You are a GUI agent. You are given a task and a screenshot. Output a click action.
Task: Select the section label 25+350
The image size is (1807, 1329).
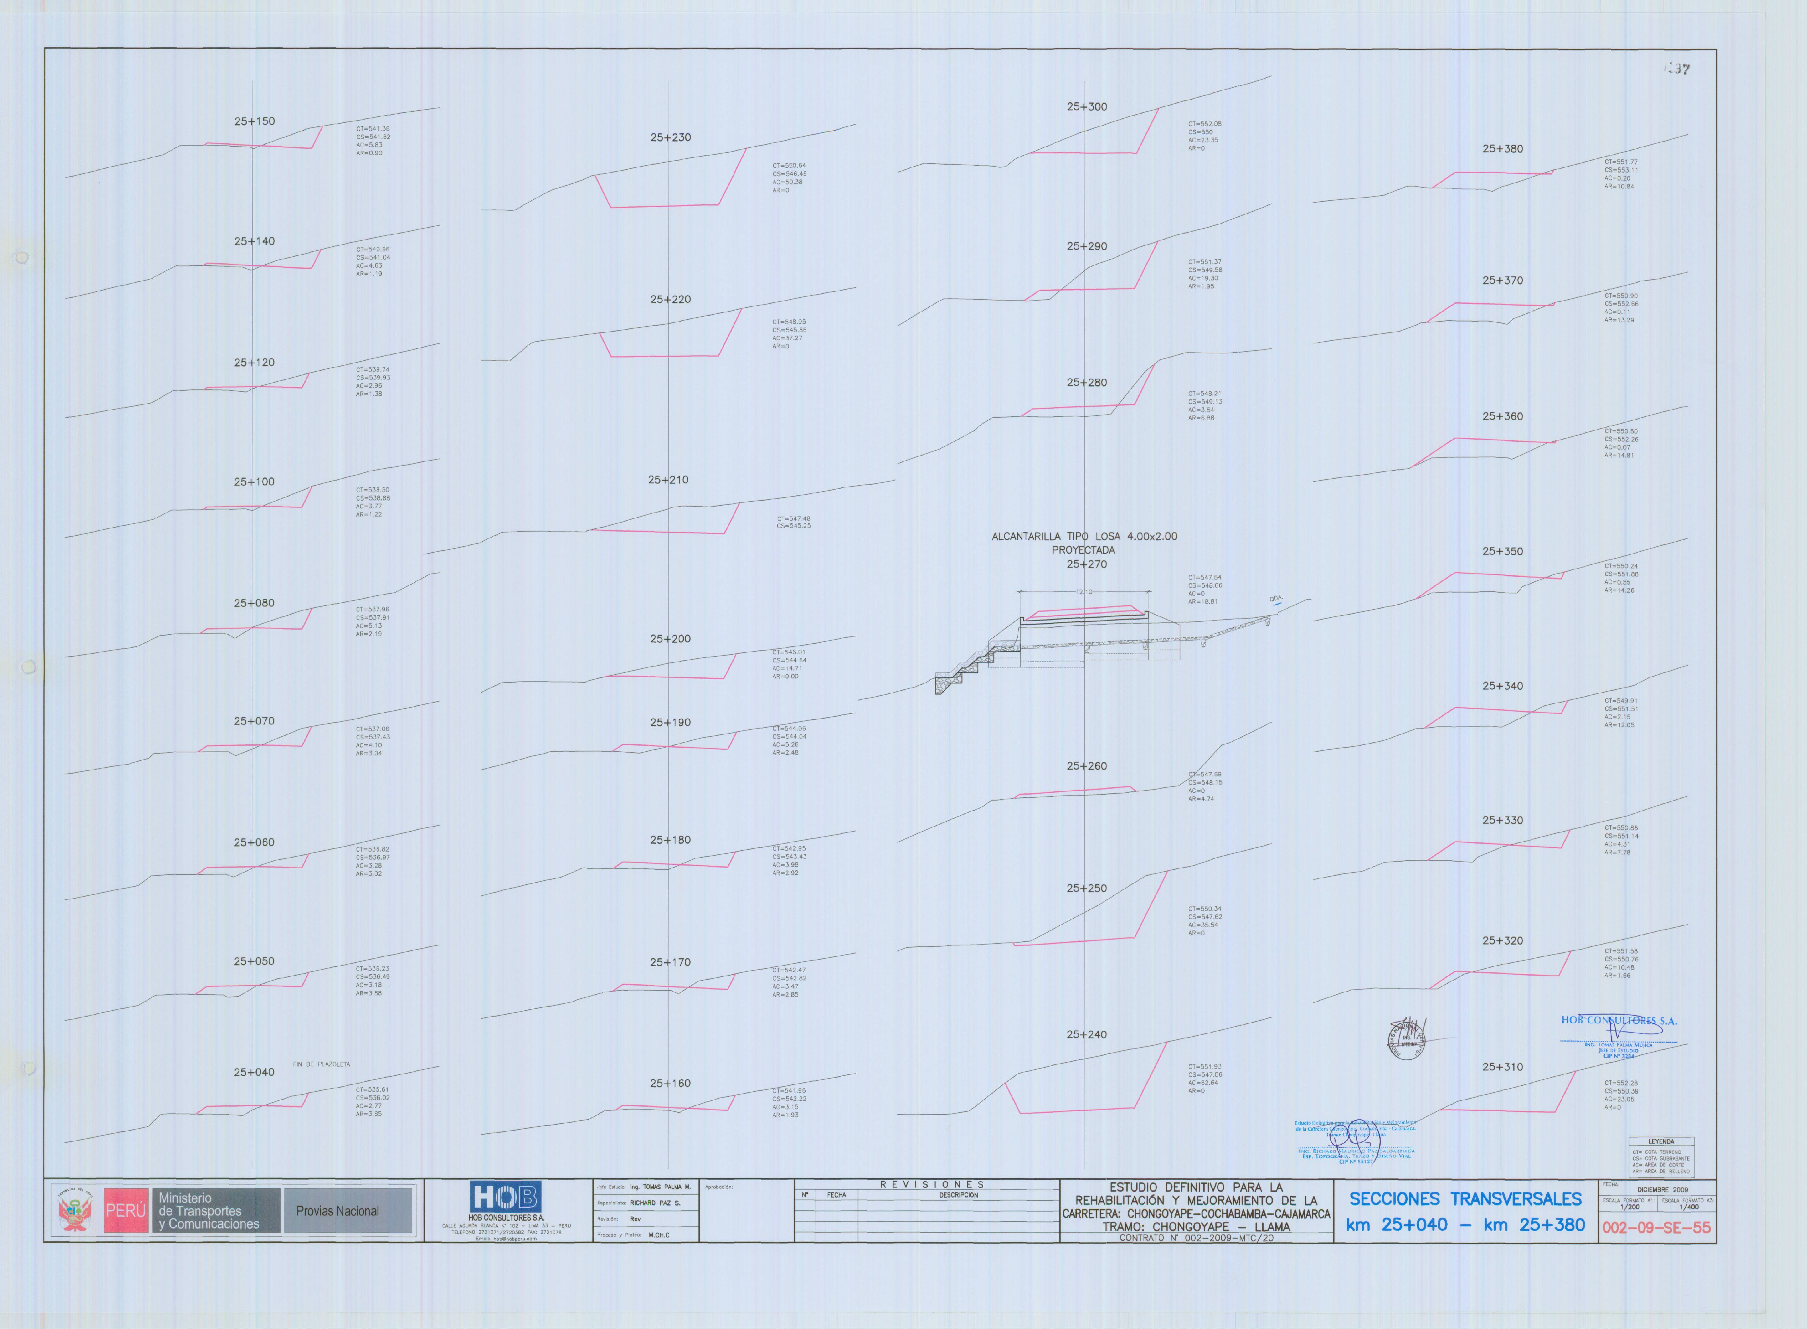coord(1503,552)
